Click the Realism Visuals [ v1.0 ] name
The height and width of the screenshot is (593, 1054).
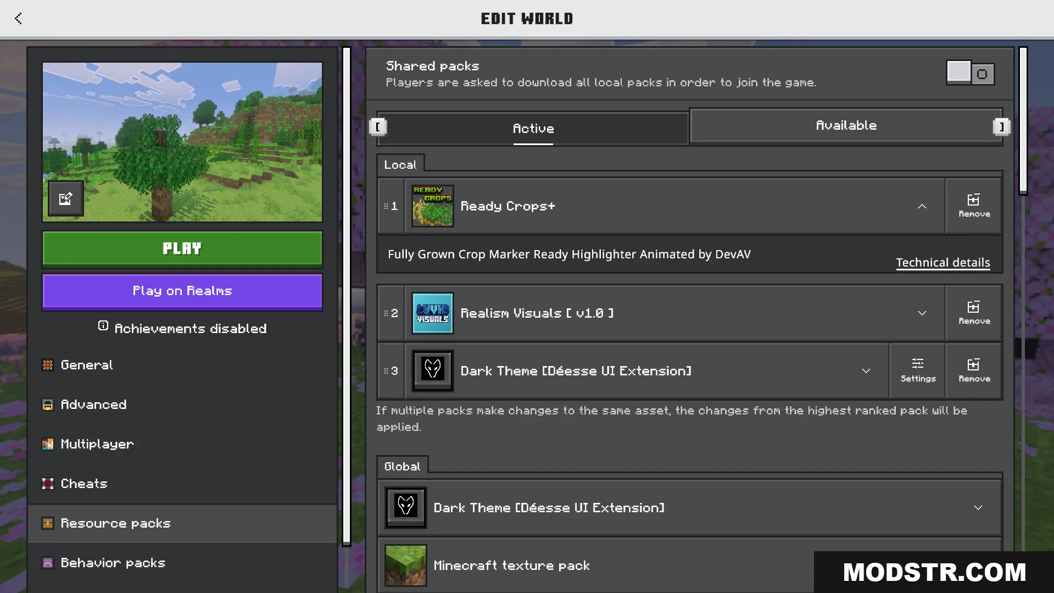pos(537,313)
